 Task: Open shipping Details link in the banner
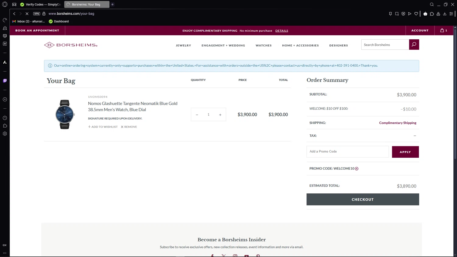tap(282, 31)
